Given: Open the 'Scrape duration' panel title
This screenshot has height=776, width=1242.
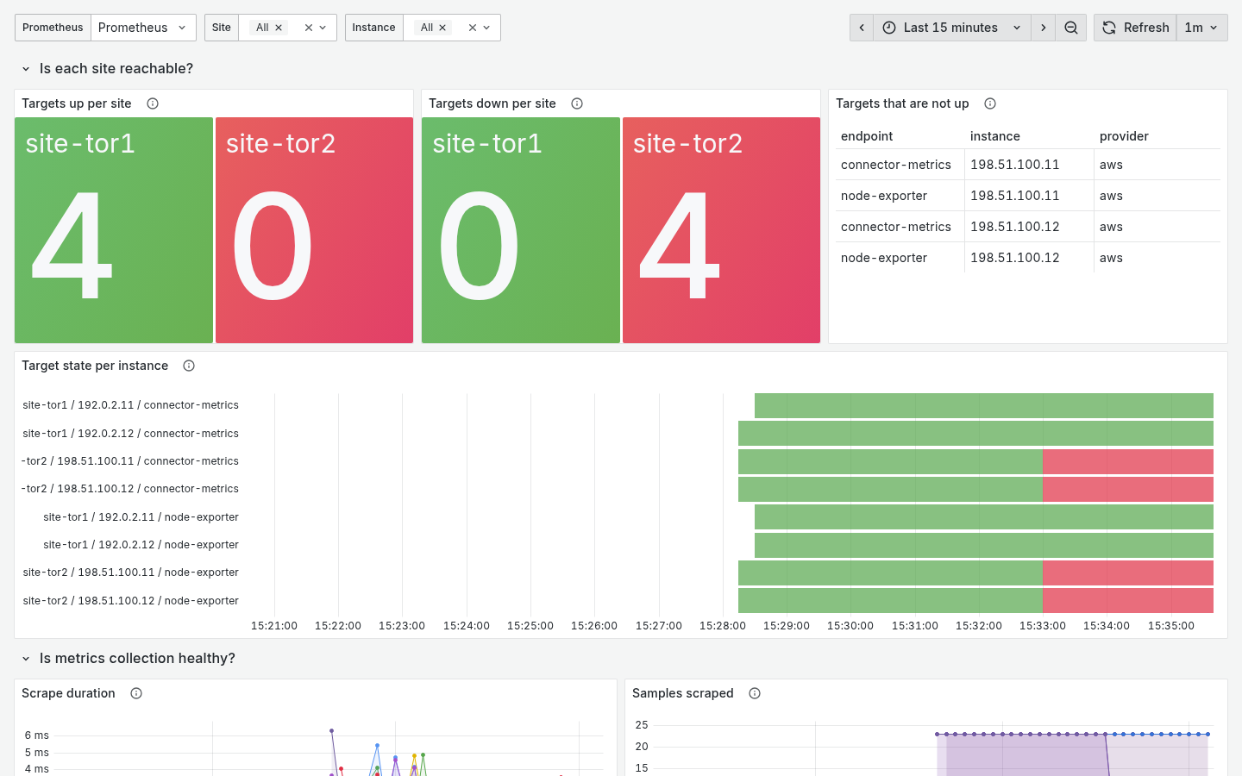Looking at the screenshot, I should (x=68, y=693).
